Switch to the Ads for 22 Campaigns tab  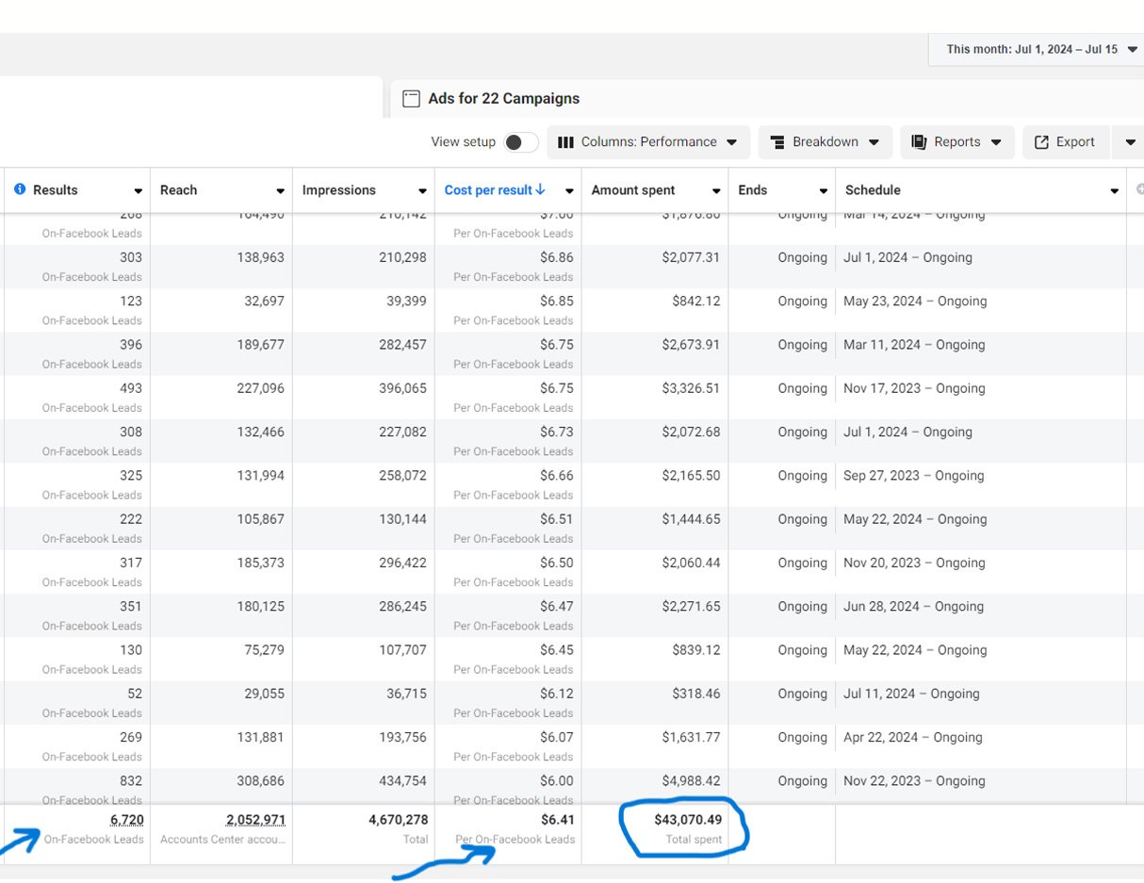point(503,99)
